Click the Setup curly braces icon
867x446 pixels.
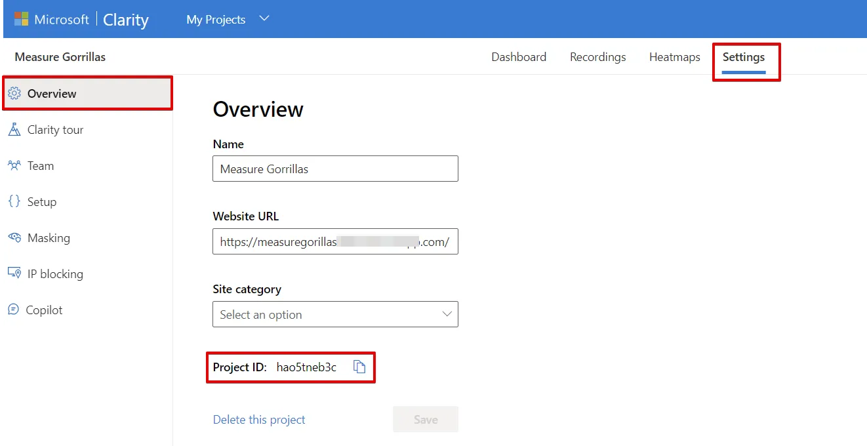[x=14, y=201]
